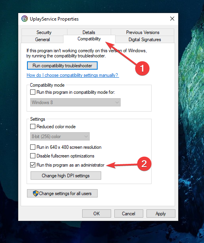Switch to the Security tab
This screenshot has width=204, height=243.
44,32
